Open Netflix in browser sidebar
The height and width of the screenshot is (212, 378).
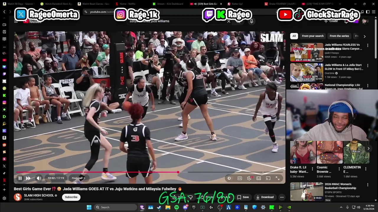pyautogui.click(x=4, y=180)
